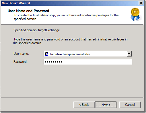
Task: Click blank space right of administrator text
Action: coord(108,54)
